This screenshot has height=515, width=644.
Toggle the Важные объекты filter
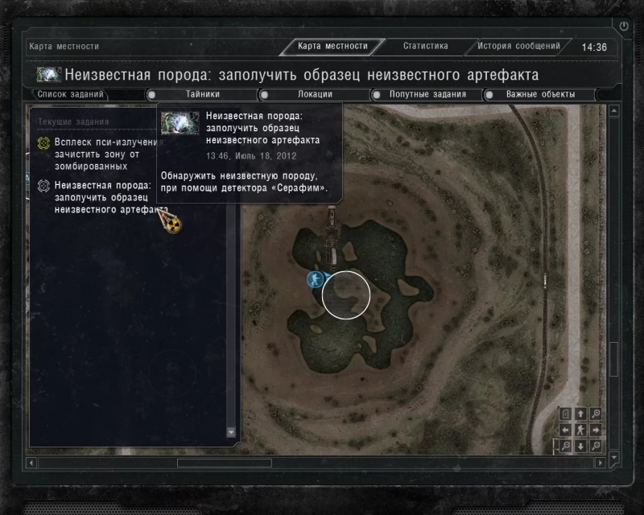coord(539,94)
